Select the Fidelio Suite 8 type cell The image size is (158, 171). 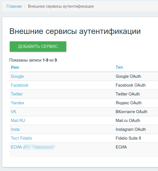pos(128,138)
